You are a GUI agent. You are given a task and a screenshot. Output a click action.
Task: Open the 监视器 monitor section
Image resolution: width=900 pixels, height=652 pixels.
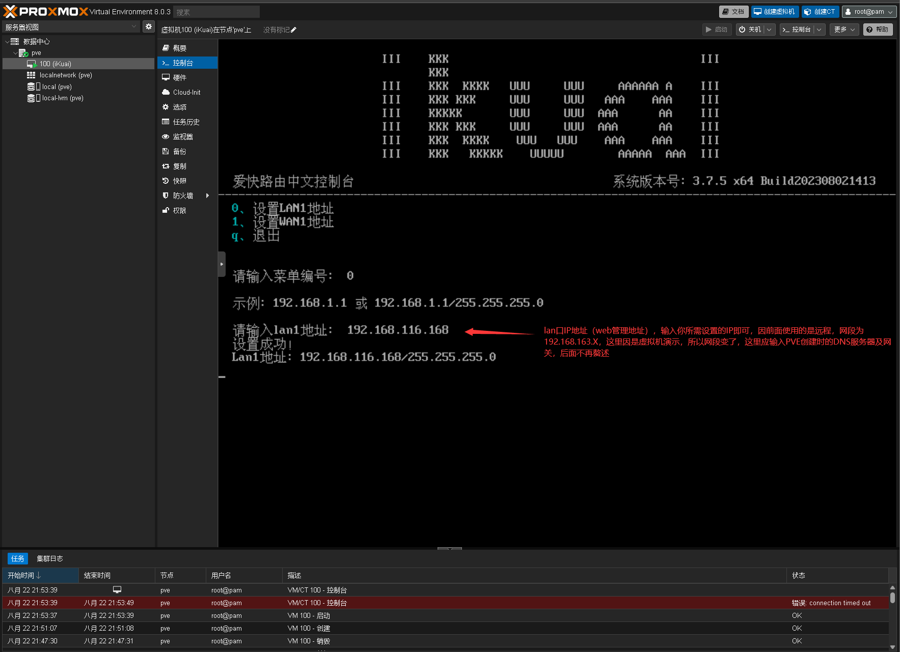(x=182, y=136)
